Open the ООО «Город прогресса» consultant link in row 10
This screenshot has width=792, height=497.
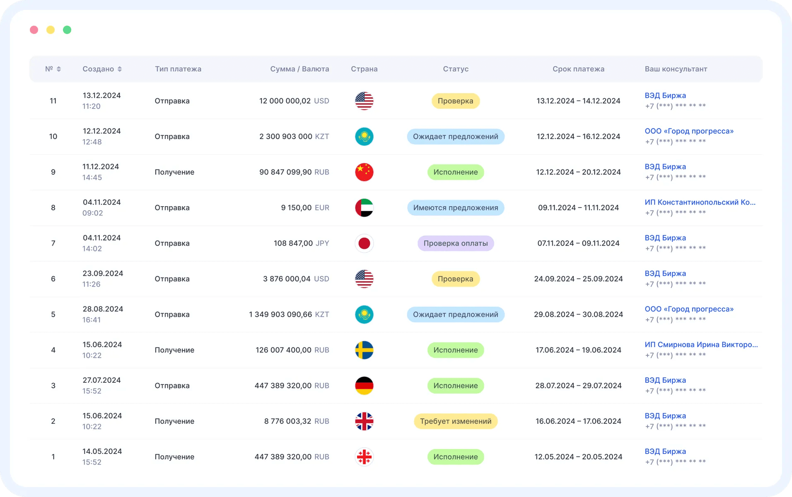[x=689, y=131]
